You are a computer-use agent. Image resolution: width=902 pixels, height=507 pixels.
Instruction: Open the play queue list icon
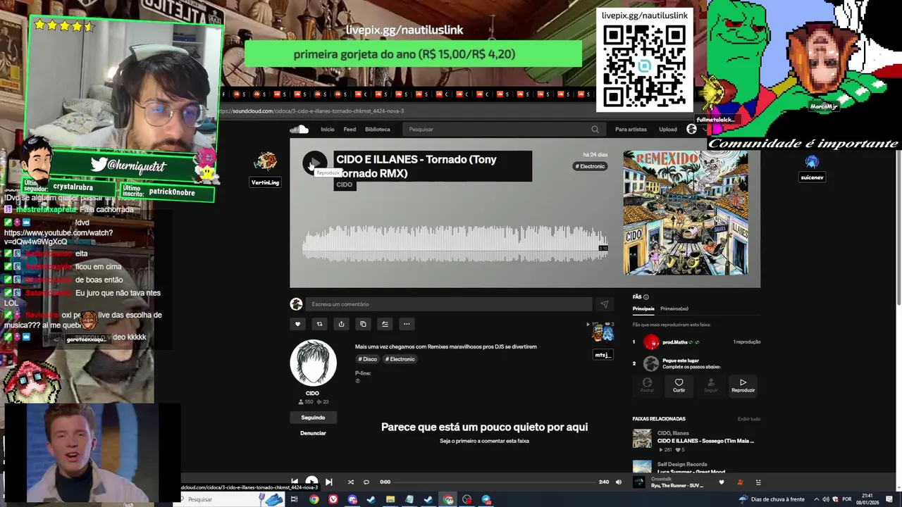tap(758, 482)
